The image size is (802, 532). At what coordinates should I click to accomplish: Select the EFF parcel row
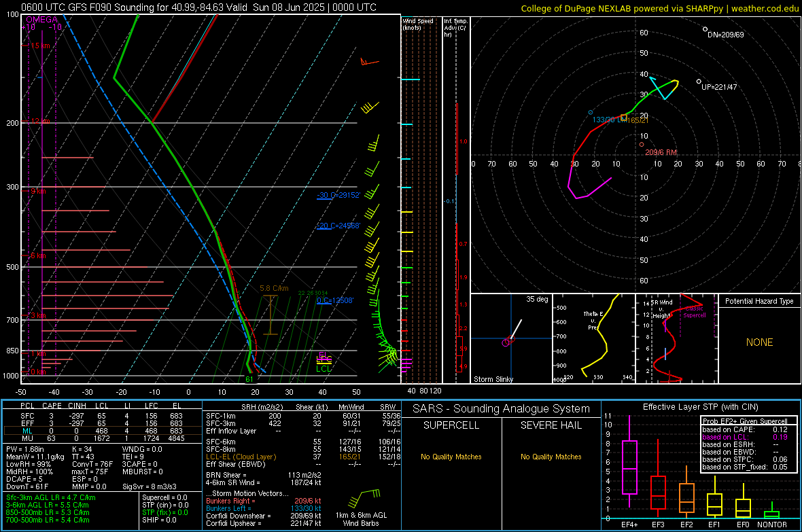(103, 423)
